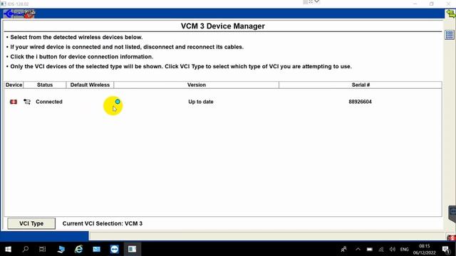456x256 pixels.
Task: Open the Mail app on taskbar
Action: pos(97,249)
